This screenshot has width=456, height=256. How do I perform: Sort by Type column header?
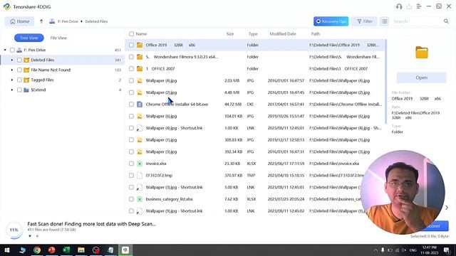pos(253,34)
